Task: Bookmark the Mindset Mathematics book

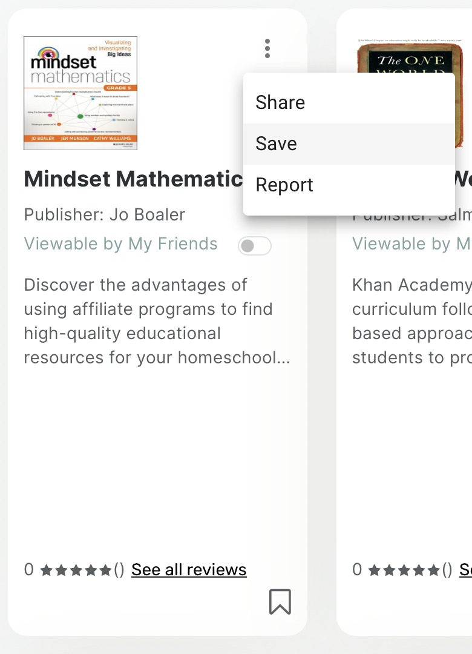Action: [280, 602]
